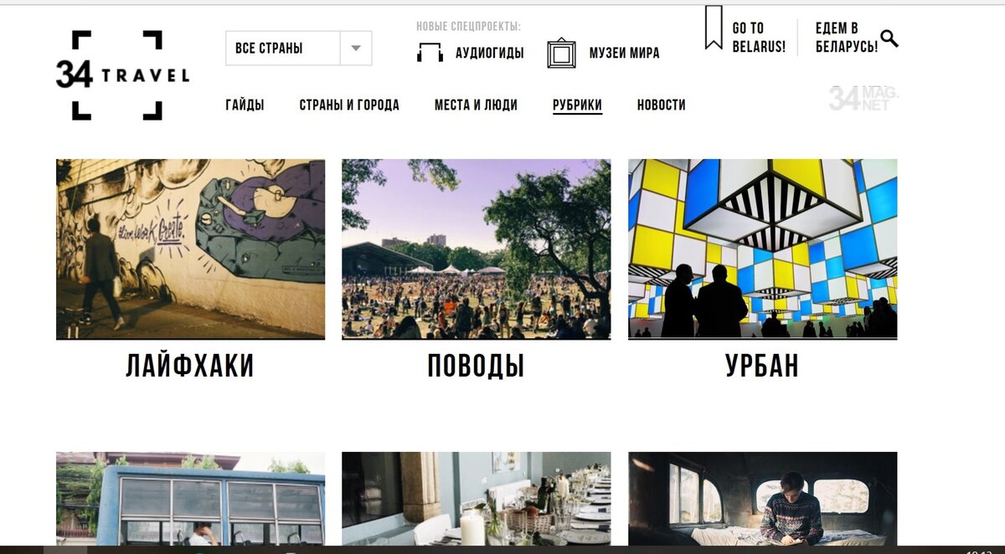Open the Аудиогиды special project link
This screenshot has height=554, width=1005.
(x=490, y=53)
